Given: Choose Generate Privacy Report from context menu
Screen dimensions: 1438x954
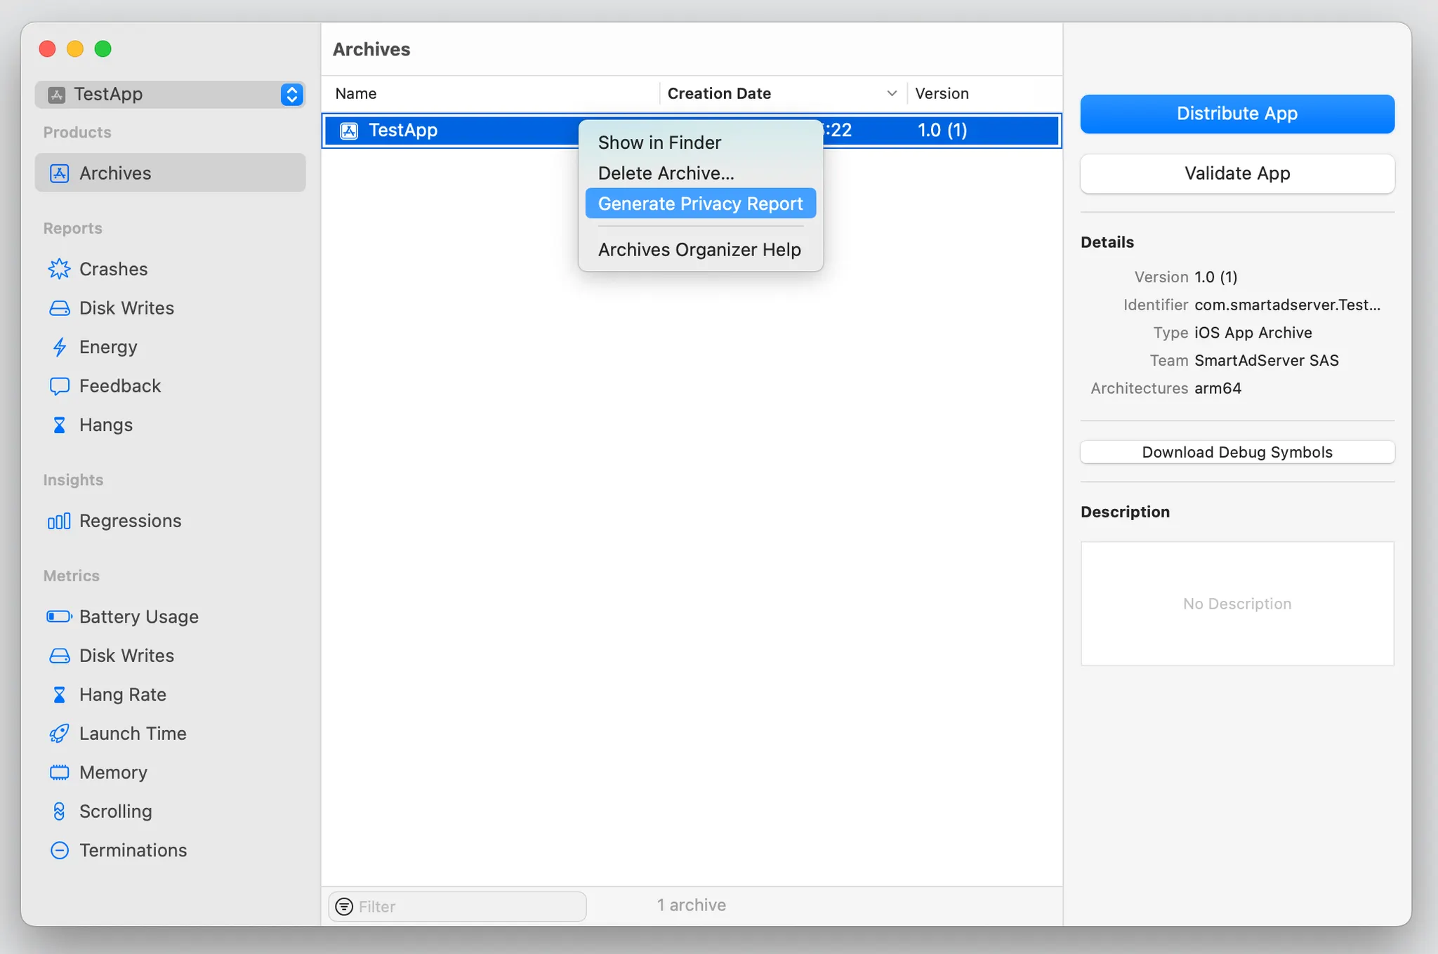Looking at the screenshot, I should 700,204.
